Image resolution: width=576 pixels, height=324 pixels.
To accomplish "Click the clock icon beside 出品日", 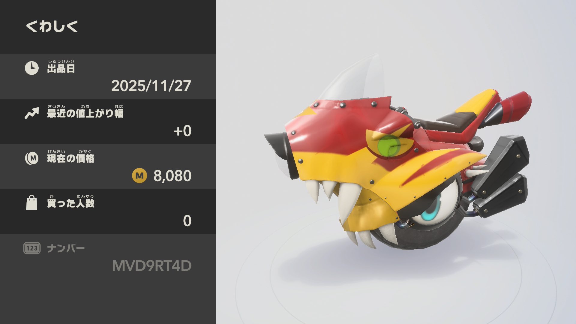I will pyautogui.click(x=31, y=68).
